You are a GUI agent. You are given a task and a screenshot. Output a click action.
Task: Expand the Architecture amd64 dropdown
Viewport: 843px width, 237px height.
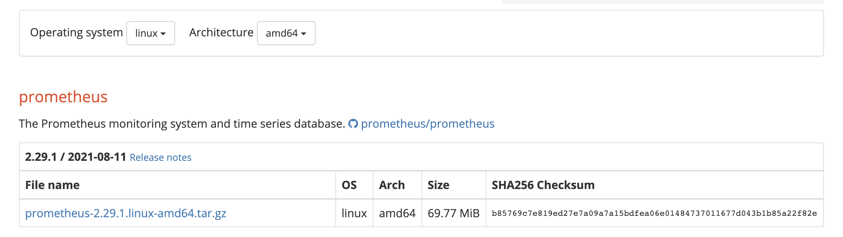(x=286, y=33)
